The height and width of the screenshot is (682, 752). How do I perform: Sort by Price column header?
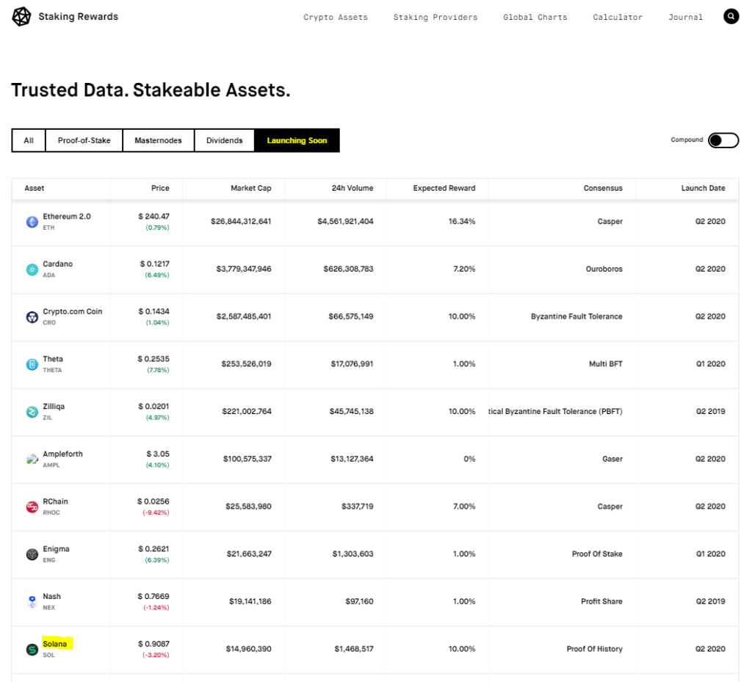pyautogui.click(x=160, y=189)
